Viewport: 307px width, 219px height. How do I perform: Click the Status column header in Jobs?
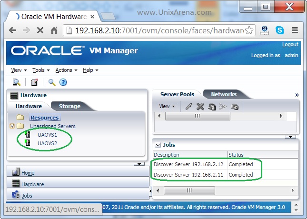coord(263,155)
